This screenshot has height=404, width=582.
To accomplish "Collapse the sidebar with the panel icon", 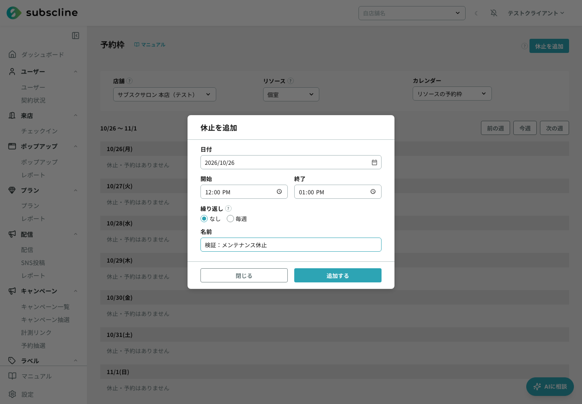I will [x=76, y=36].
